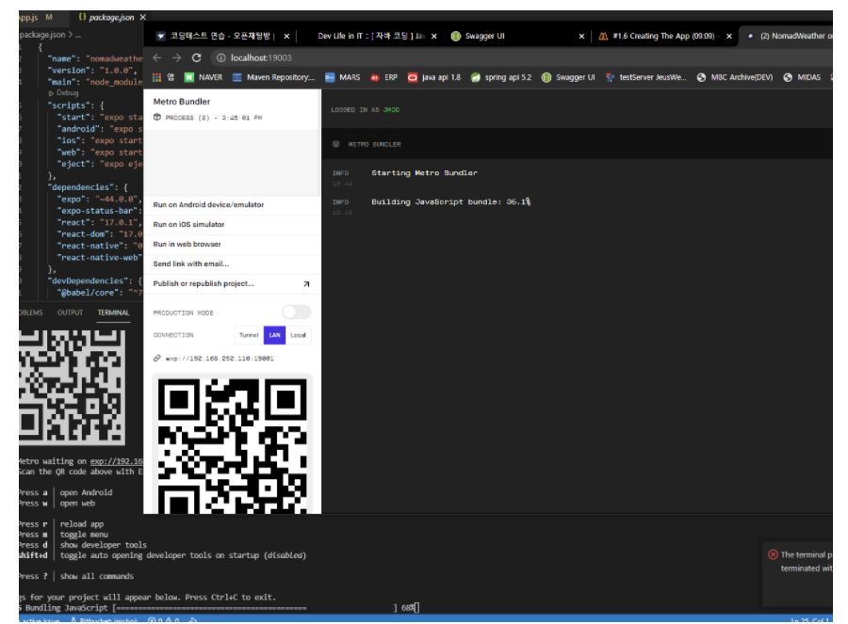Expand the Debug codelens above scripts
This screenshot has height=624, width=848.
pos(64,93)
